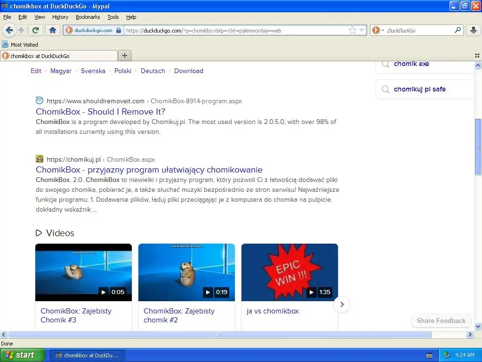Click the duckduckgo.com site identity badge
Viewport: 482px width, 362px height.
point(94,30)
